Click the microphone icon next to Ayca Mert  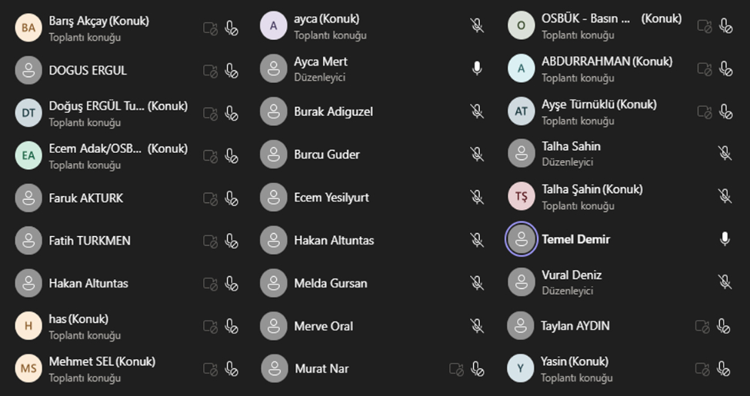pos(476,69)
